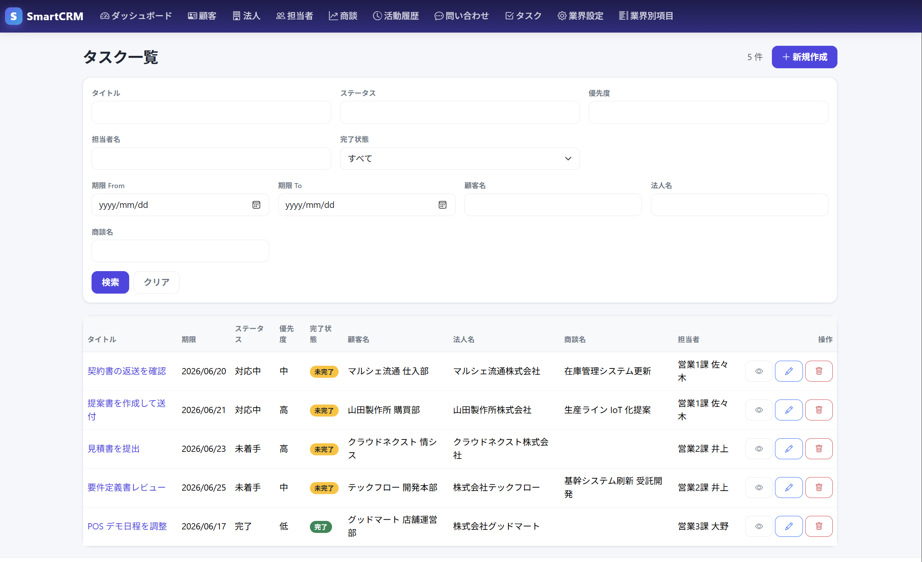Delete the 要件定義書レビュー task

[x=819, y=488]
